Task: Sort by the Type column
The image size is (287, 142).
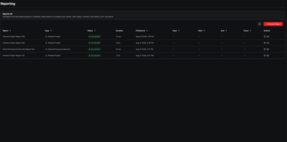Action: point(51,31)
